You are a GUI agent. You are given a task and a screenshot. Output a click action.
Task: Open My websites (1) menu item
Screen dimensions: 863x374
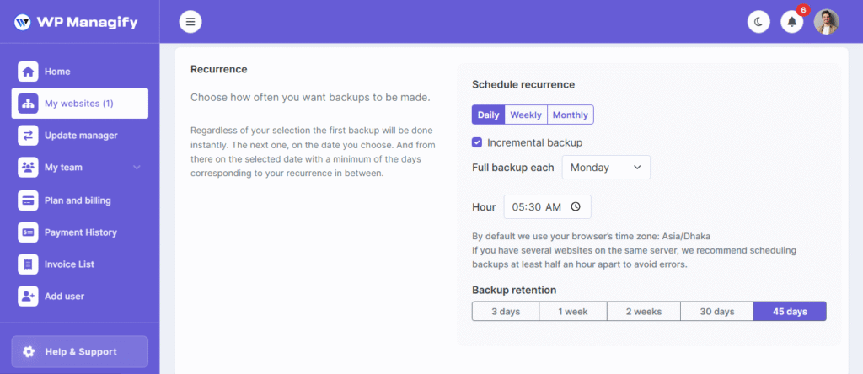coord(80,104)
